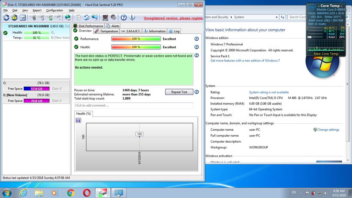Open Google Chrome from the taskbar
This screenshot has width=352, height=198.
tap(71, 193)
